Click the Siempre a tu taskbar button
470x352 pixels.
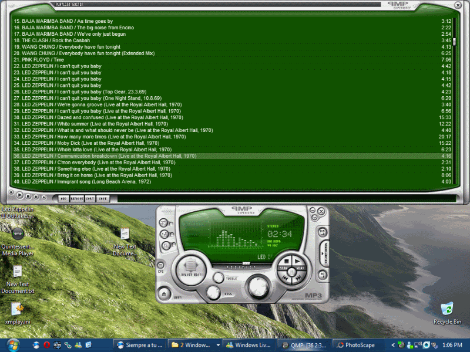point(140,345)
